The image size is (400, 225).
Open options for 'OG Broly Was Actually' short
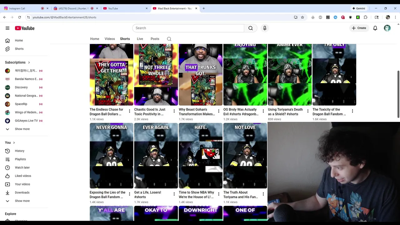pos(263,111)
